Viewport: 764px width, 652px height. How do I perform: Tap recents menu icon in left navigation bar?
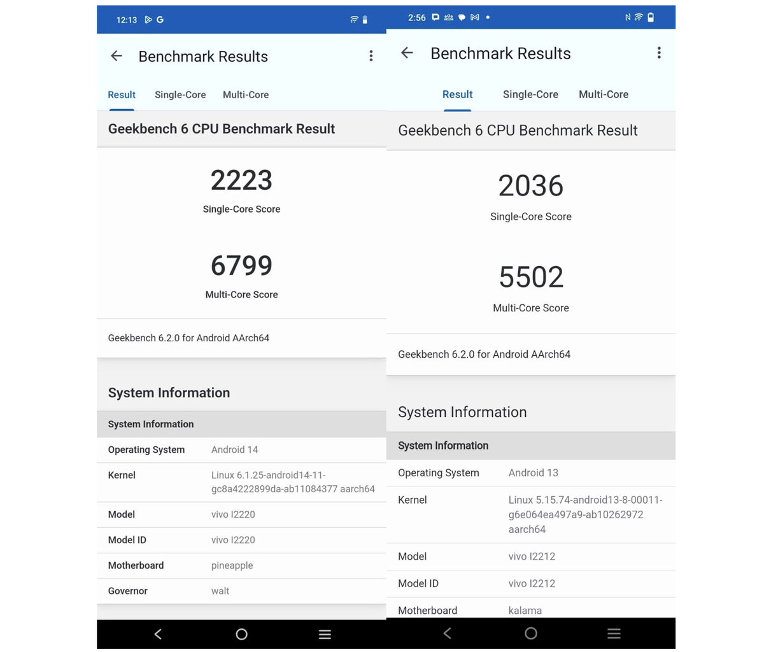(325, 634)
